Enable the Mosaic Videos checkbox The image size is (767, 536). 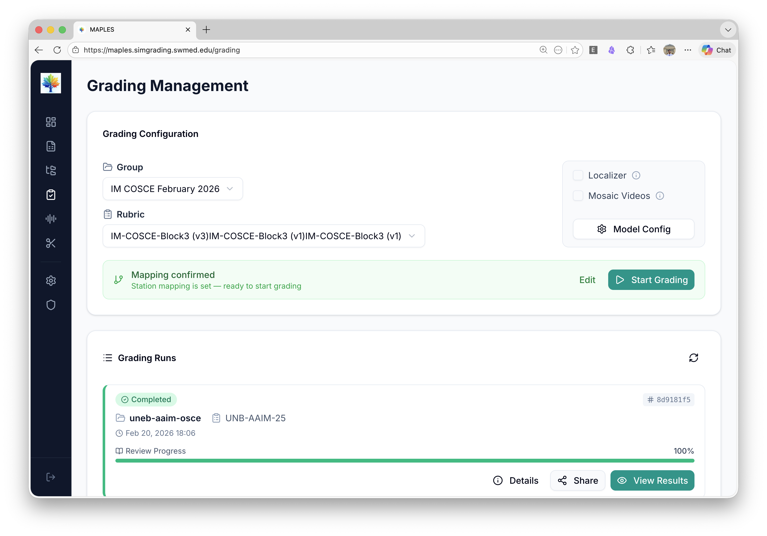click(x=578, y=196)
